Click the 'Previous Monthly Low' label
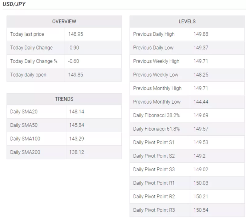Image resolution: width=246 pixels, height=219 pixels. point(157,102)
